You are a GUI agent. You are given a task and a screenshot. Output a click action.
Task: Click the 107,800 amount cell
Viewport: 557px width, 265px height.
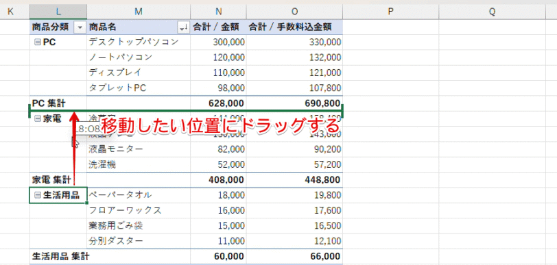(294, 88)
